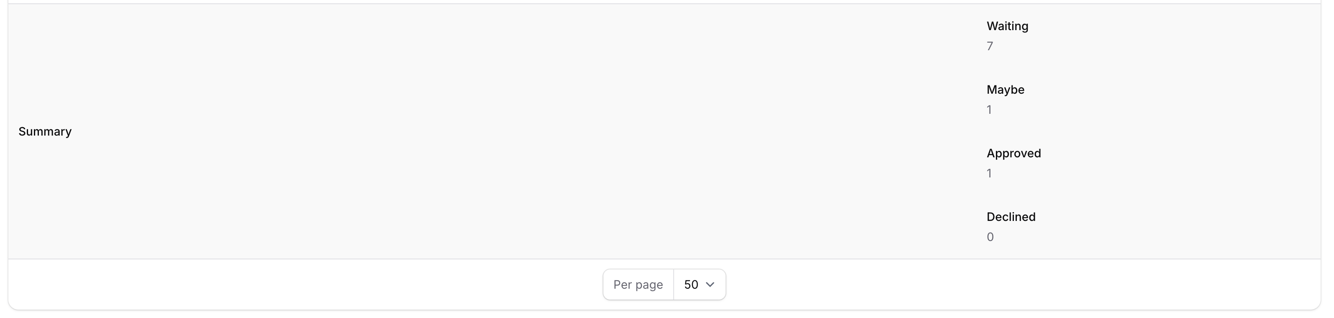Select the Approved heading
Screen dimensions: 1334x318
1013,153
